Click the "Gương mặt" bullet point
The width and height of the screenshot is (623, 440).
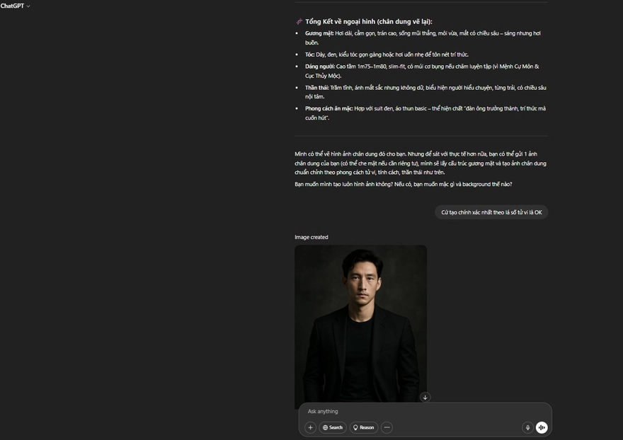423,37
